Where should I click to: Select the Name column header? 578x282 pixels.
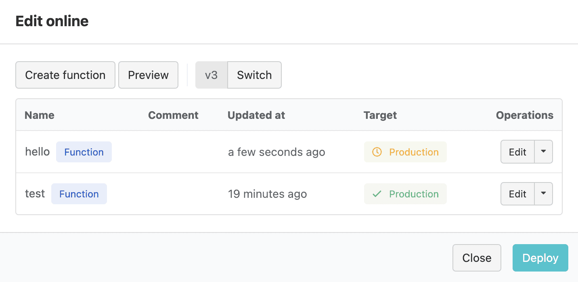(x=39, y=115)
